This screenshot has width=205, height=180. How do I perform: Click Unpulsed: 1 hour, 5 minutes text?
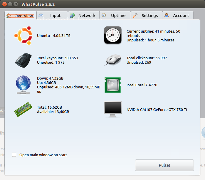click(150, 40)
